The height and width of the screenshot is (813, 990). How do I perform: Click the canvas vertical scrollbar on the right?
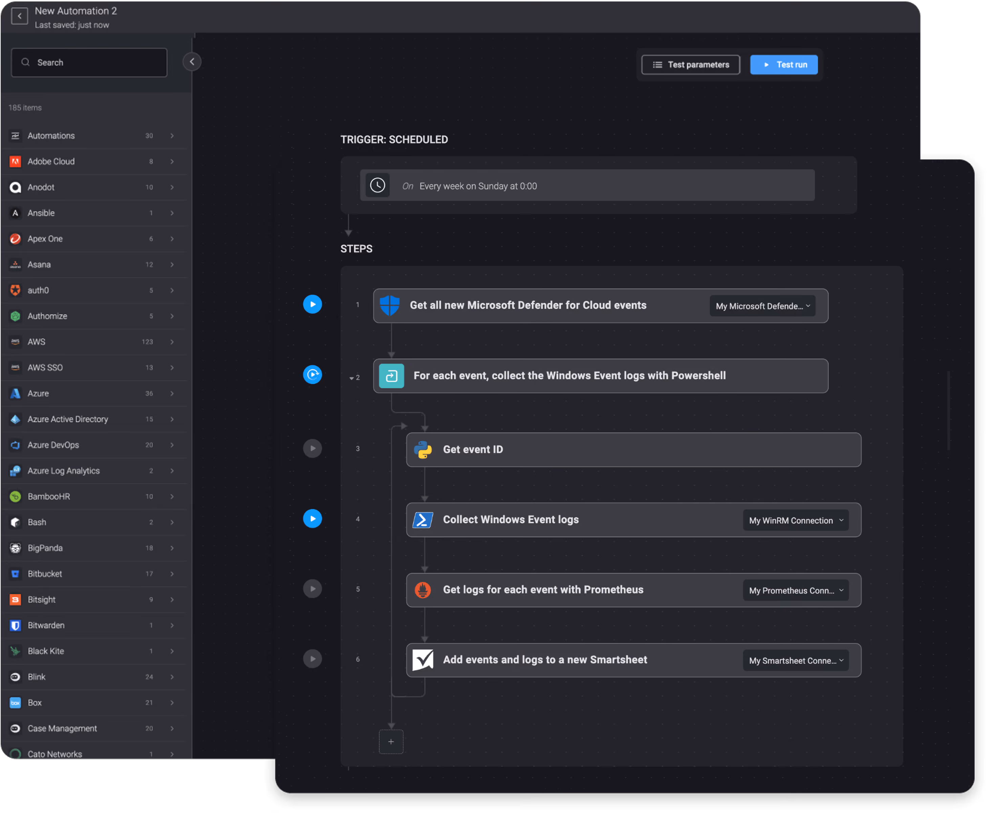[949, 411]
